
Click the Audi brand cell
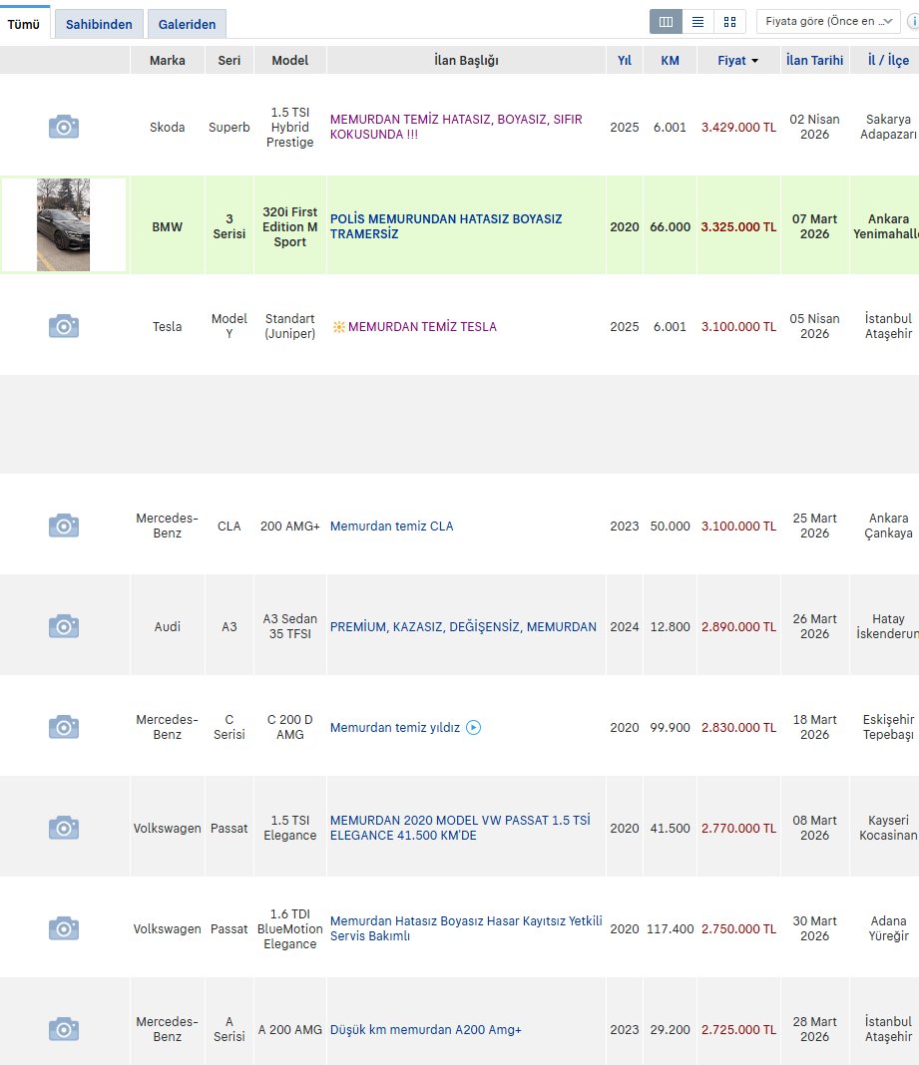click(x=168, y=627)
